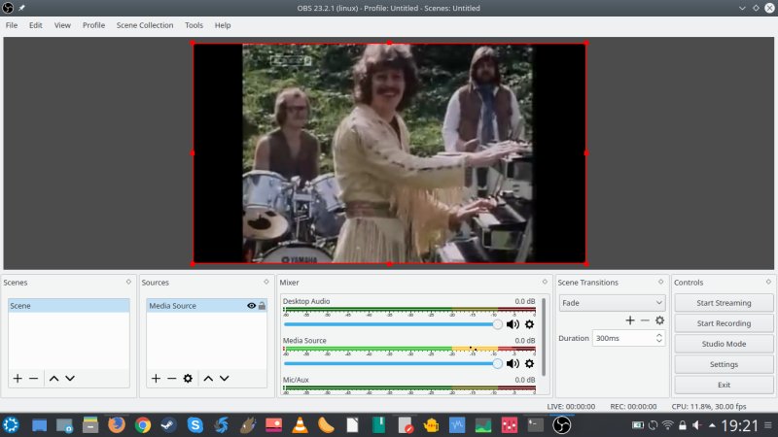The width and height of the screenshot is (778, 437).
Task: Add a scene transition with plus icon
Action: click(629, 320)
